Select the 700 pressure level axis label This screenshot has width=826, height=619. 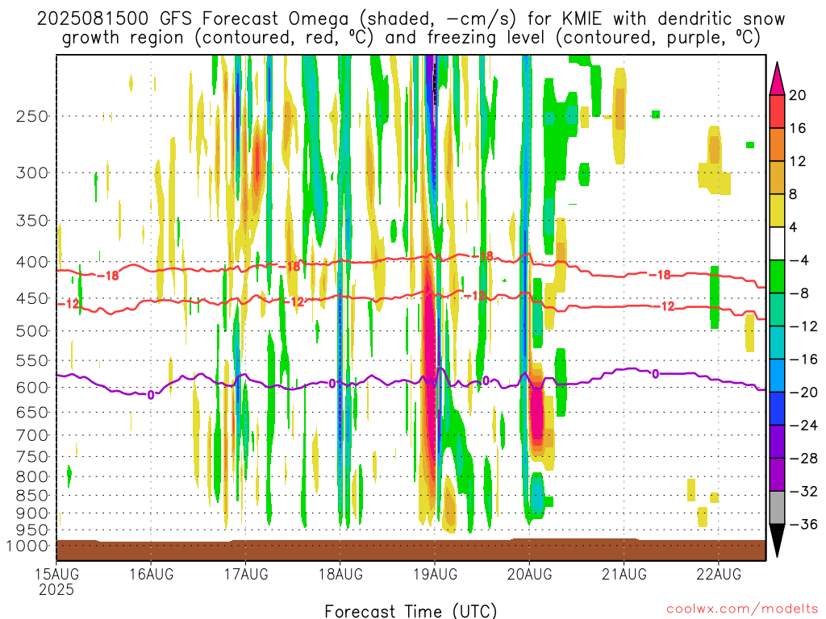click(32, 435)
